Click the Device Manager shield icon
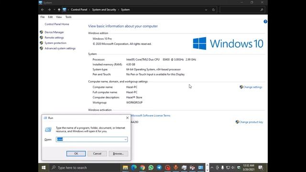This screenshot has height=172, width=306. point(42,32)
